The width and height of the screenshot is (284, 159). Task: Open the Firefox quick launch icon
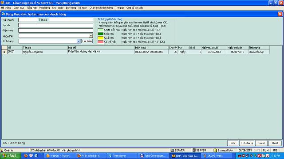tap(26, 155)
